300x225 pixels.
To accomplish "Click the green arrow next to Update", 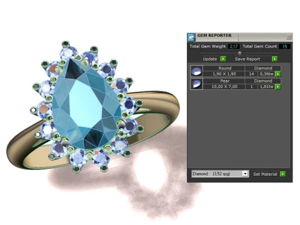I will point(223,59).
